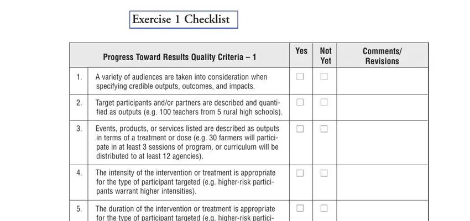Select Not Yet checkbox for criterion 4
The image size is (470, 221).
(x=323, y=173)
